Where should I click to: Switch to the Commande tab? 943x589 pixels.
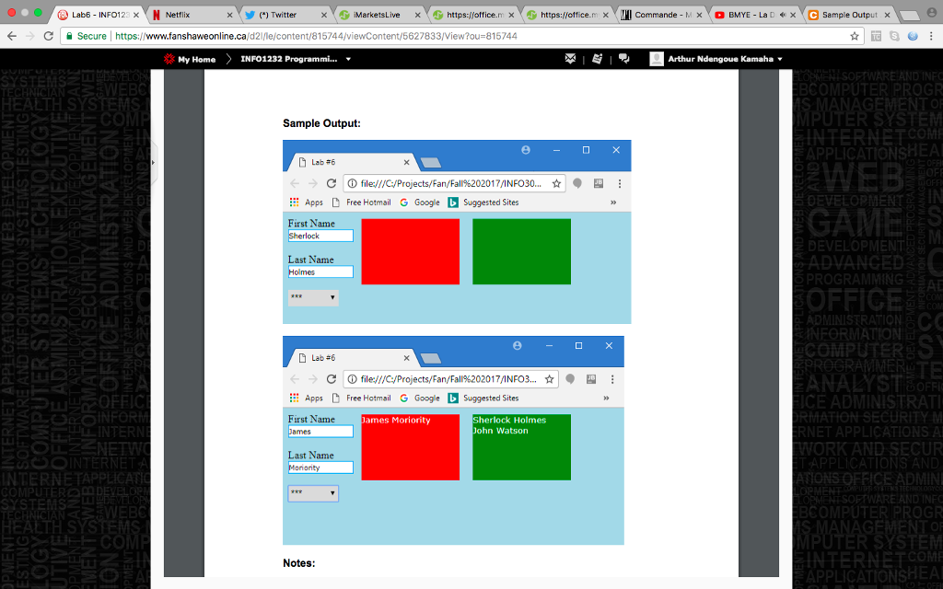point(661,15)
